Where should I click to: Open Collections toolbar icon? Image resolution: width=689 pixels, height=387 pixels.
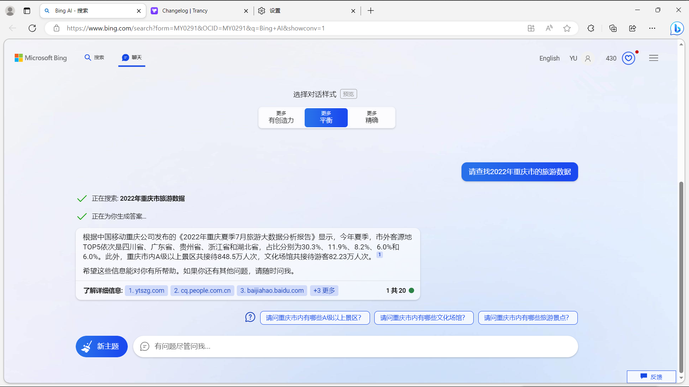point(613,28)
